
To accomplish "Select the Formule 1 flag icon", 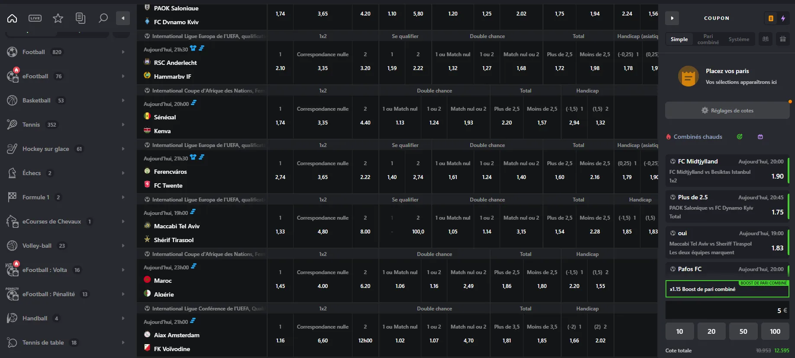I will (x=12, y=197).
